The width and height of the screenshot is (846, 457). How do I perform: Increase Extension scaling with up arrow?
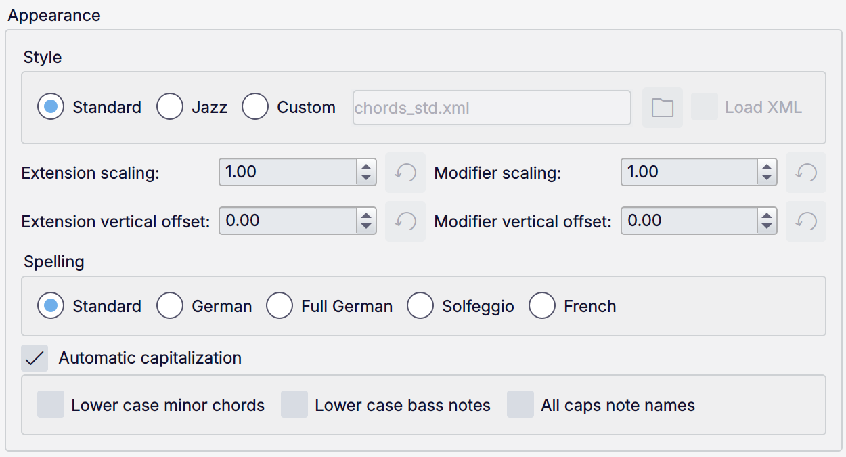(366, 167)
